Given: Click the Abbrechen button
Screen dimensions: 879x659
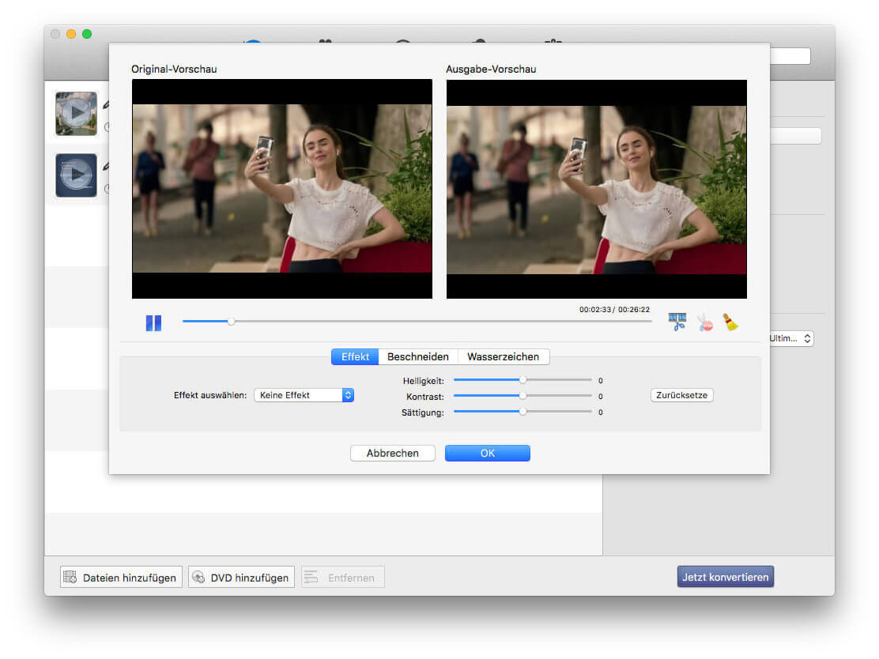Looking at the screenshot, I should click(392, 453).
